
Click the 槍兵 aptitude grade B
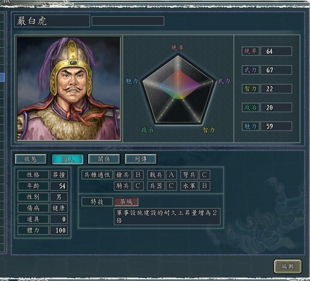click(x=138, y=175)
